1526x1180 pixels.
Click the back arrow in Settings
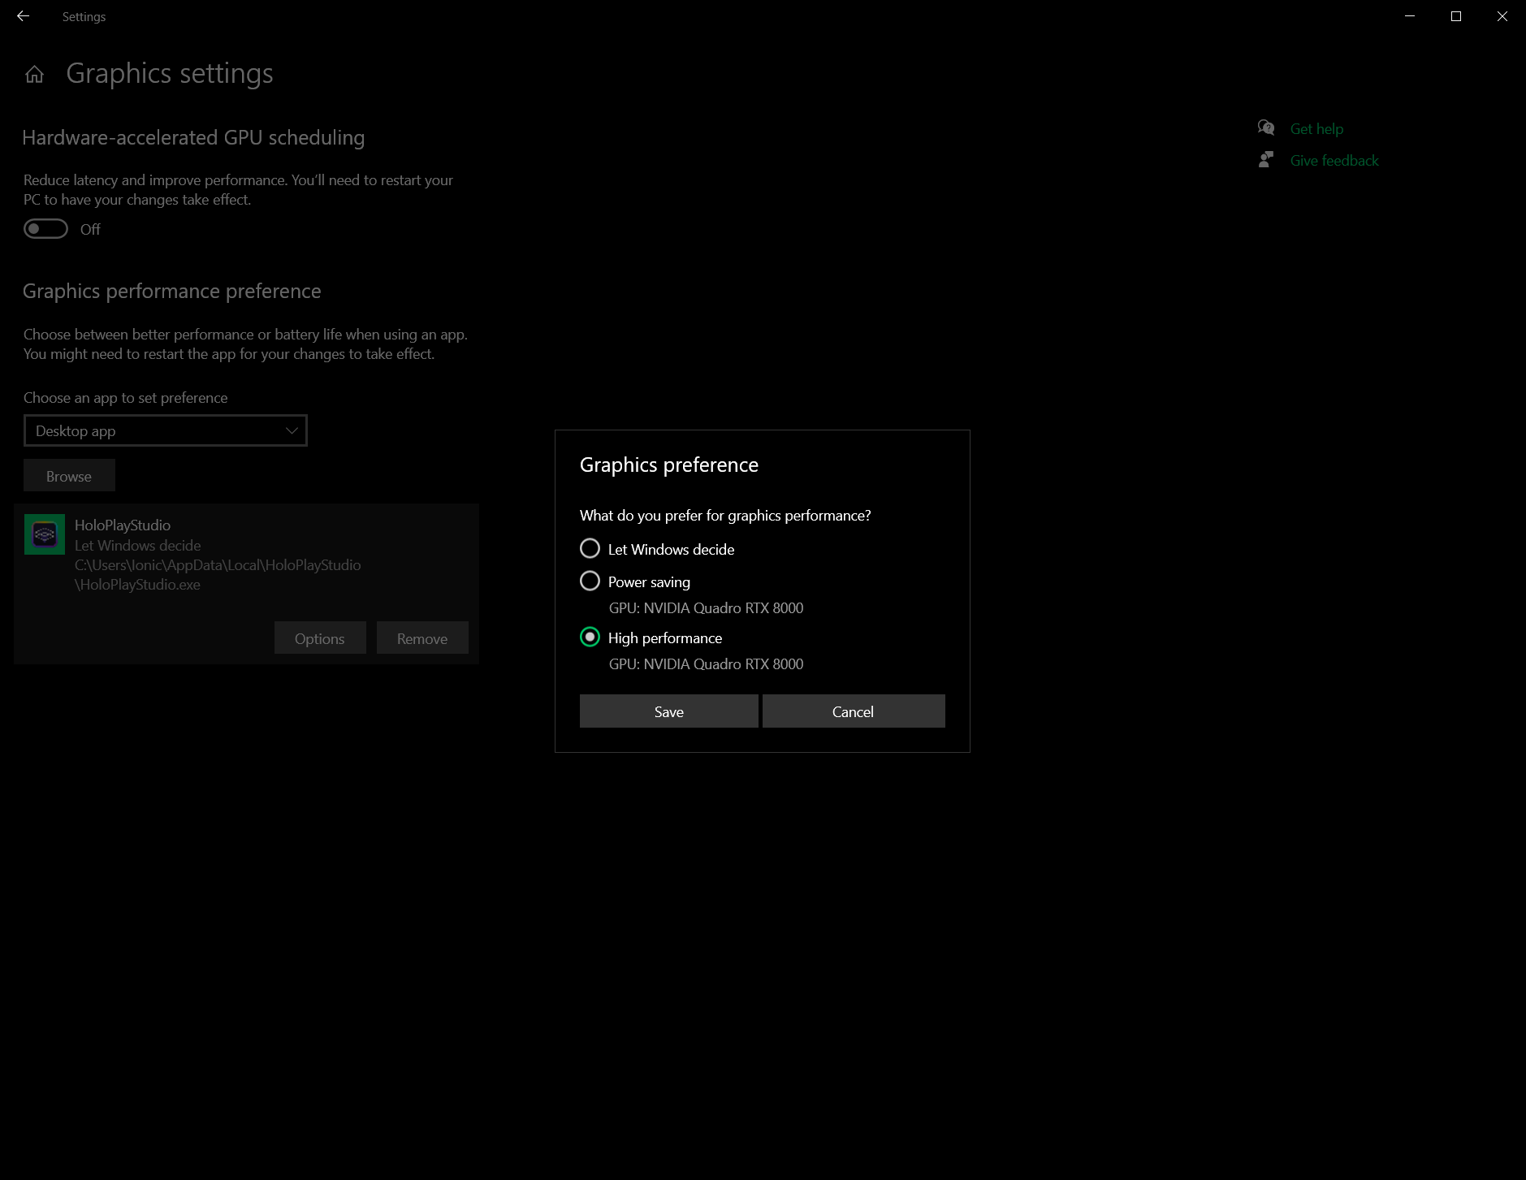(23, 16)
